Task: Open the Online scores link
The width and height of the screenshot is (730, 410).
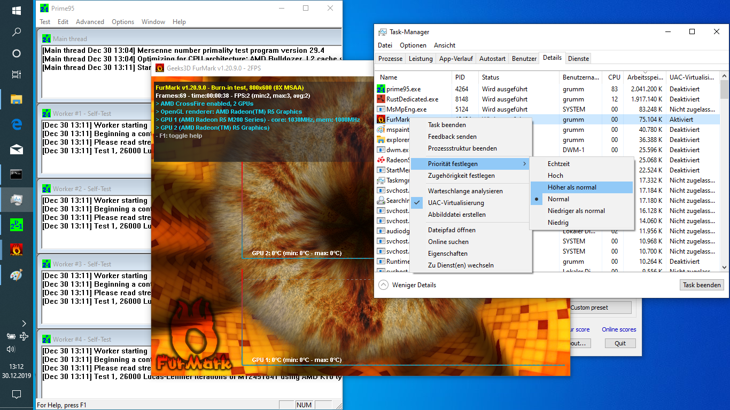Action: click(x=619, y=329)
